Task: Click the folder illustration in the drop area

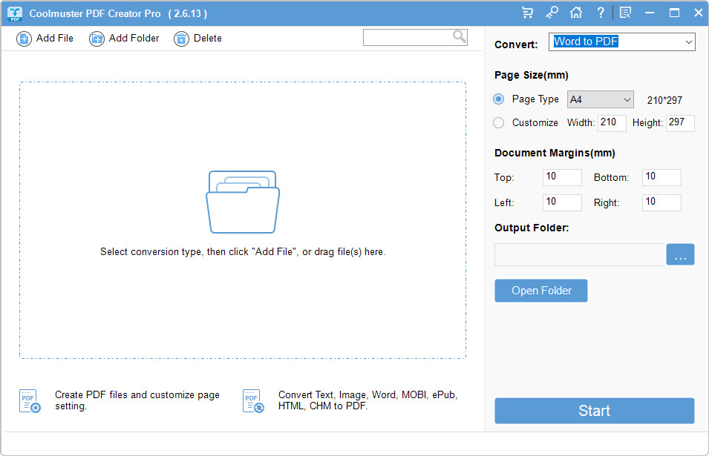Action: tap(243, 202)
